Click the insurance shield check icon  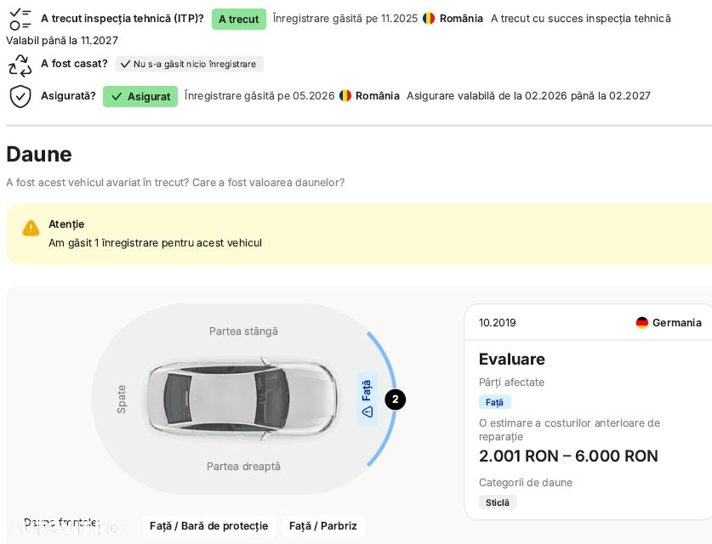[20, 96]
